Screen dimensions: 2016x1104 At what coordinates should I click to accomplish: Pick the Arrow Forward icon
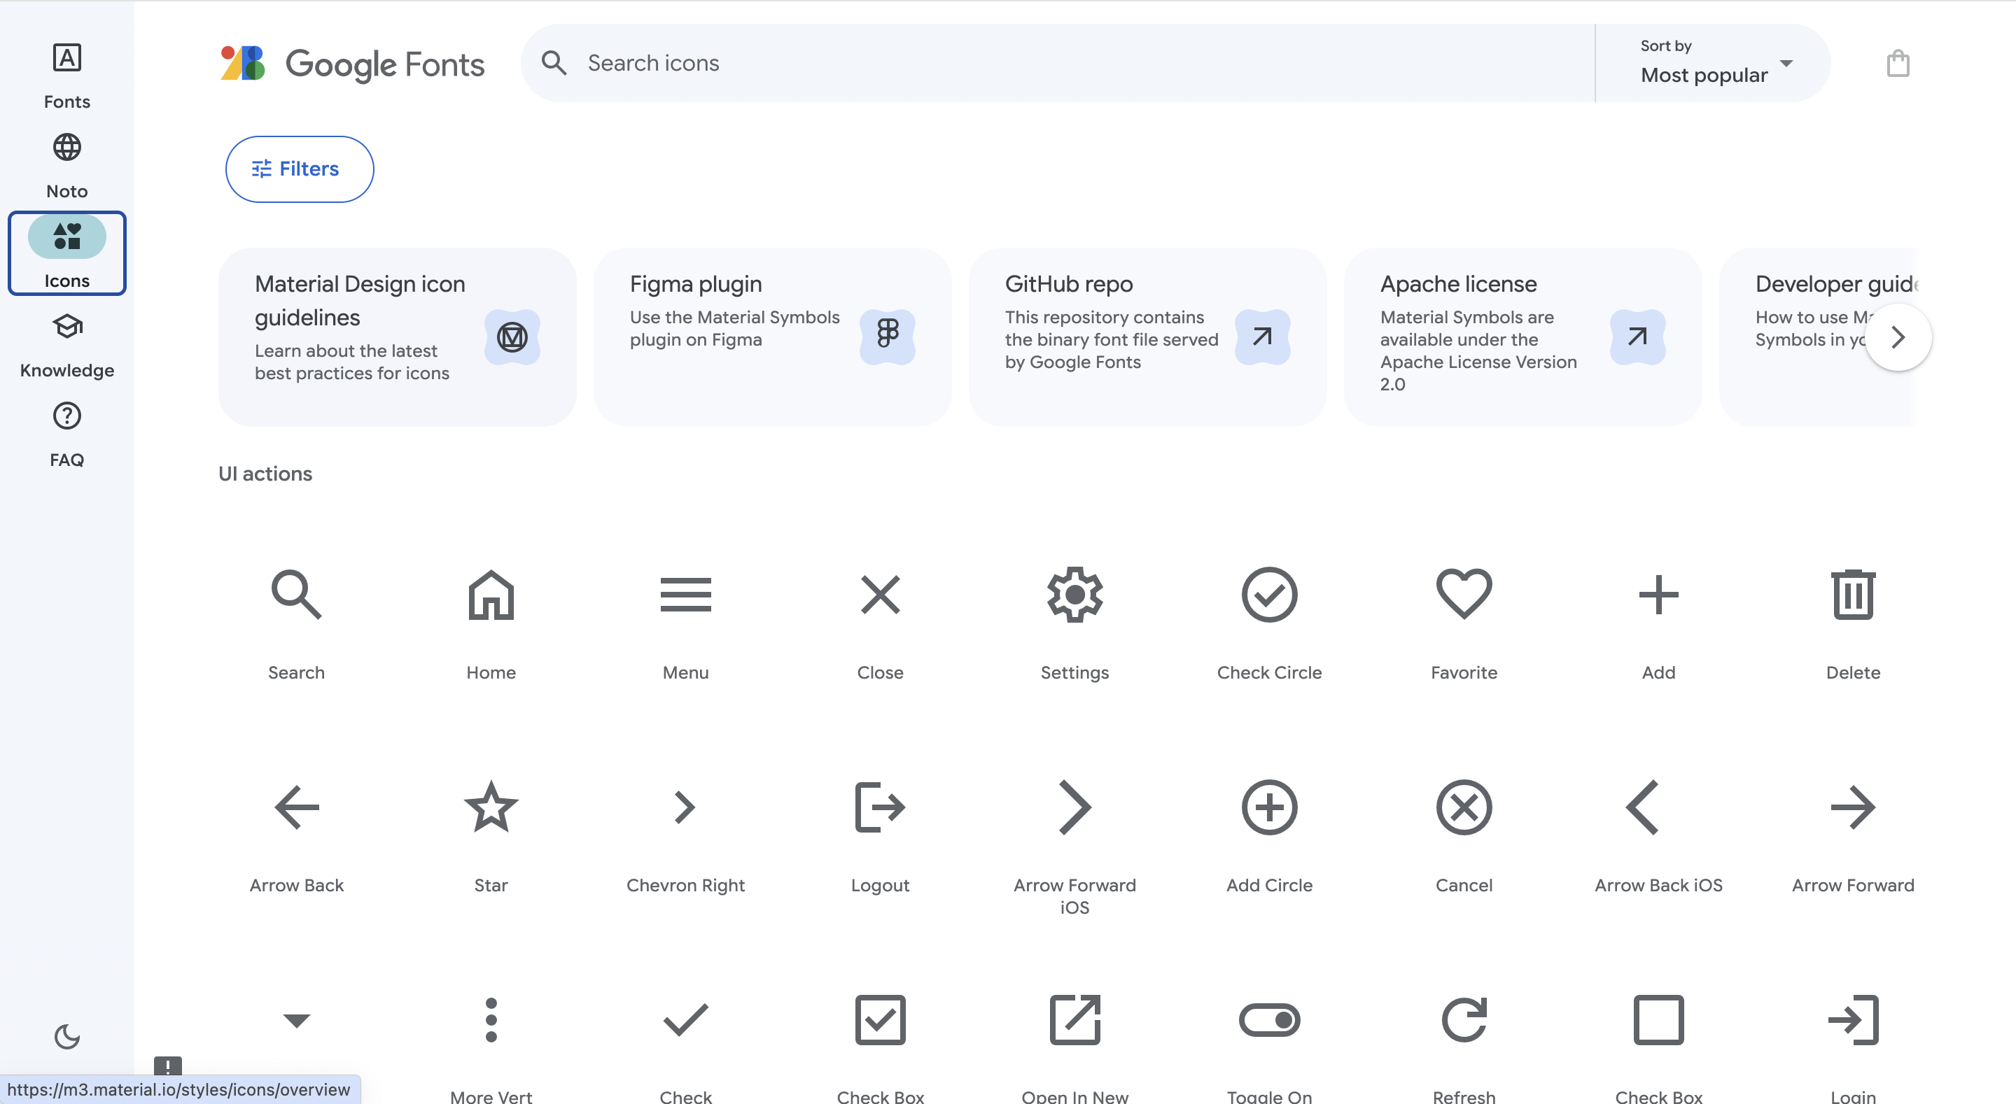[x=1852, y=807]
